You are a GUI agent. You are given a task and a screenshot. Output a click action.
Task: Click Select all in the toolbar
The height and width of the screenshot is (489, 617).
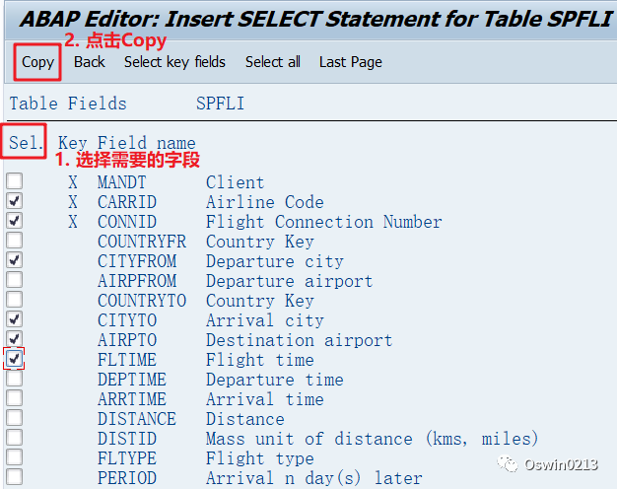pos(273,62)
